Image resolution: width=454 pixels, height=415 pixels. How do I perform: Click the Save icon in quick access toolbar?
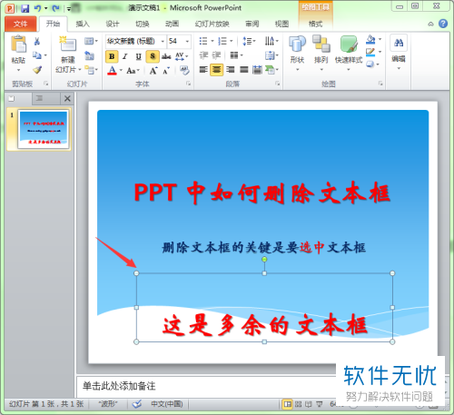coord(25,8)
